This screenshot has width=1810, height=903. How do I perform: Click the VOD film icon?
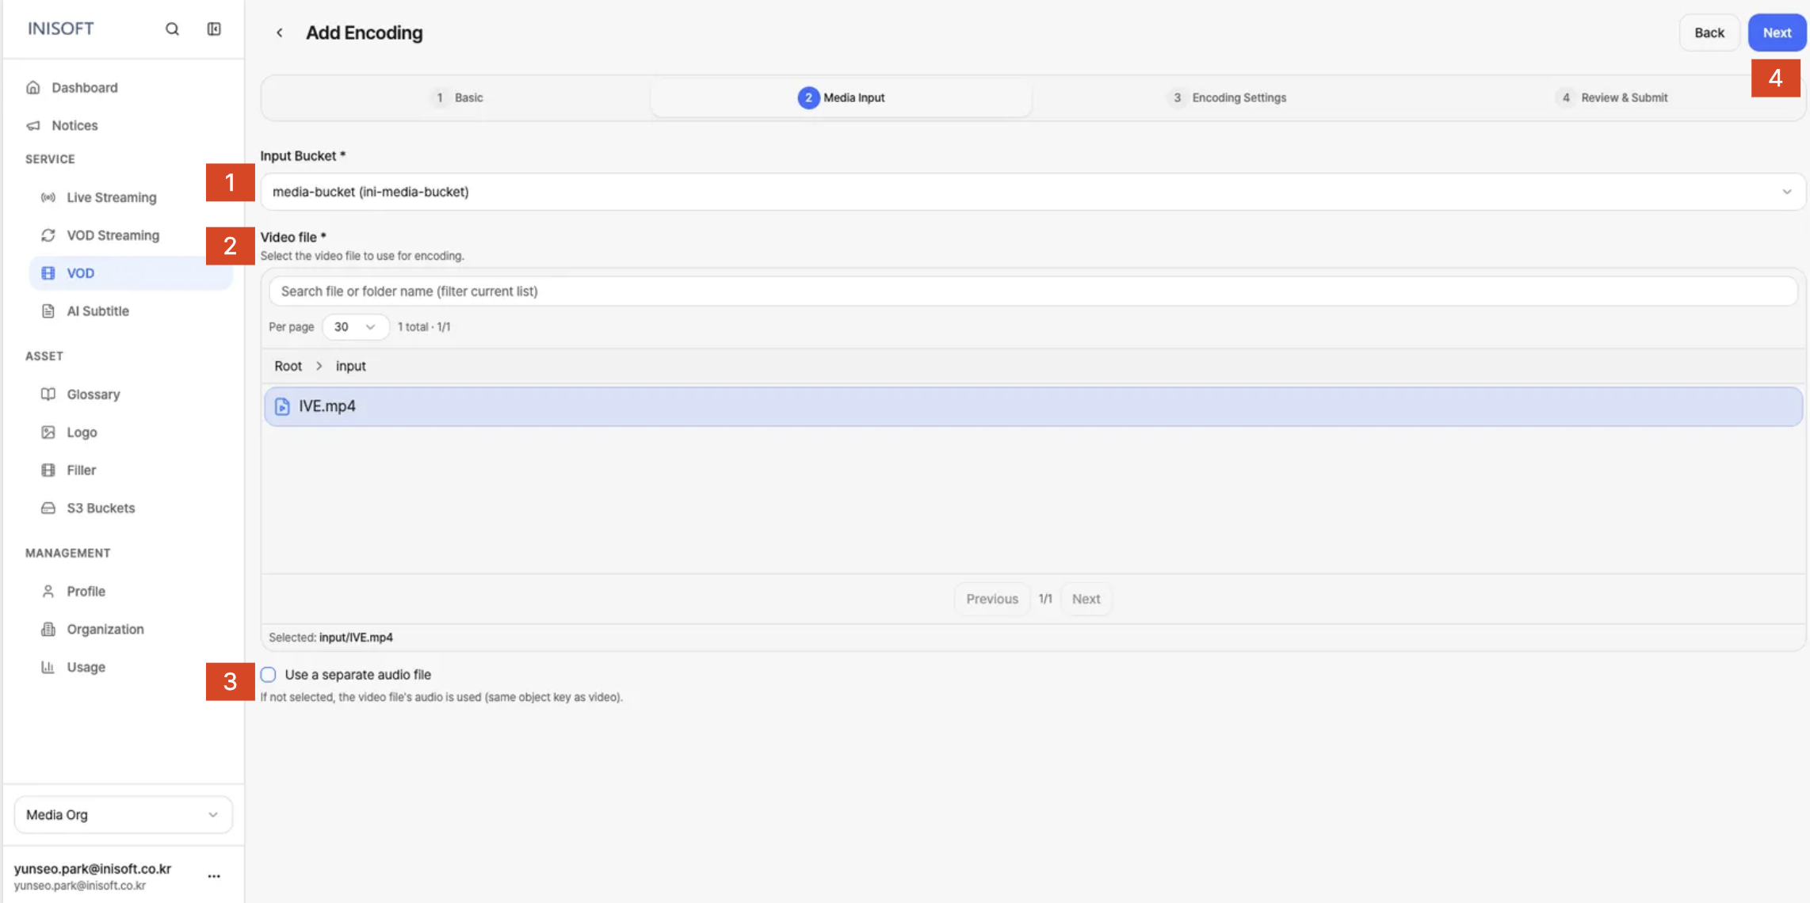(48, 273)
